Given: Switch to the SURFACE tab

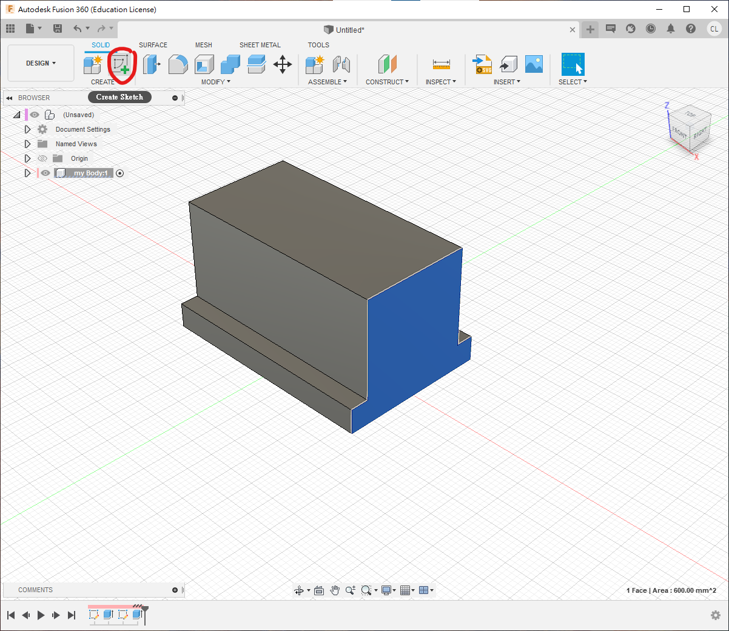Looking at the screenshot, I should click(x=153, y=45).
